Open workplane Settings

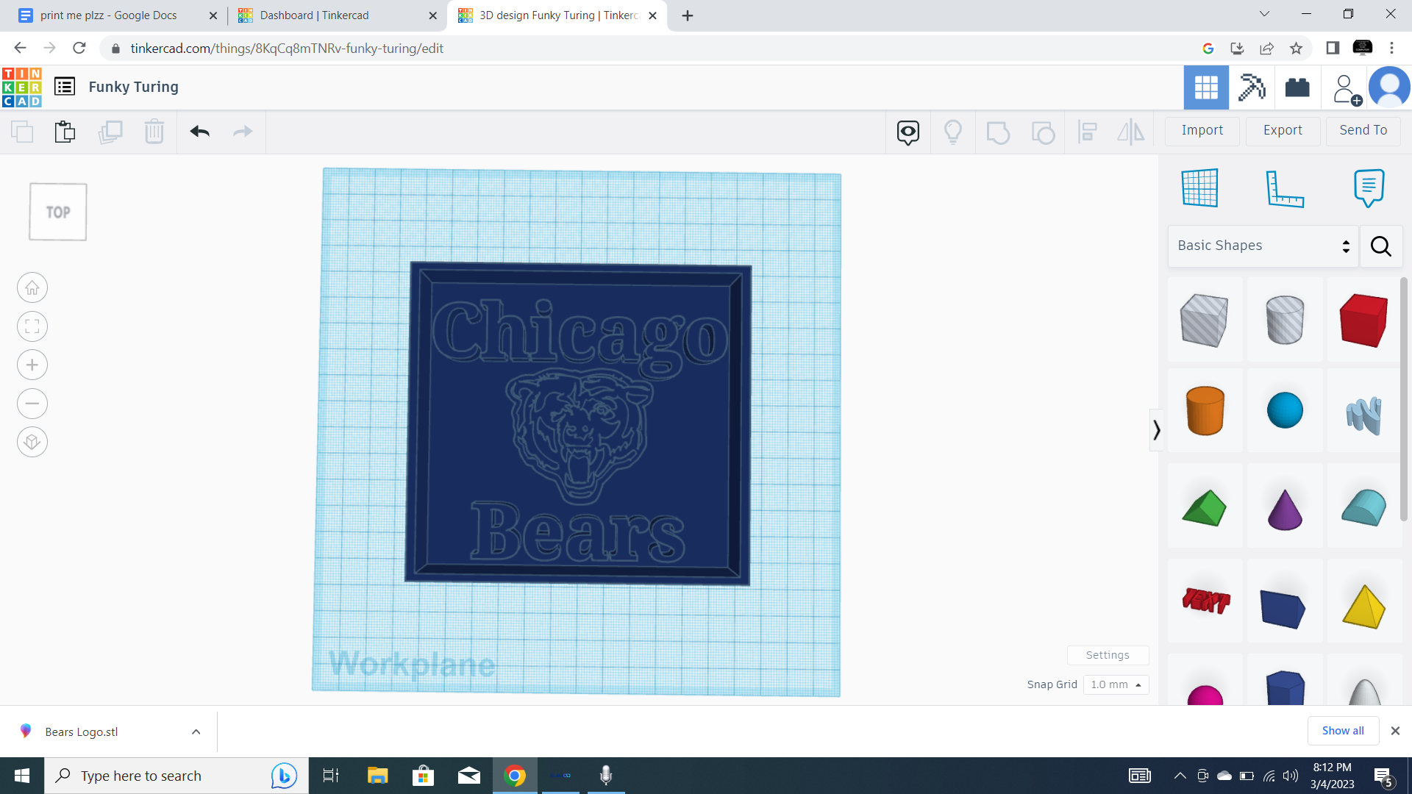[1108, 655]
